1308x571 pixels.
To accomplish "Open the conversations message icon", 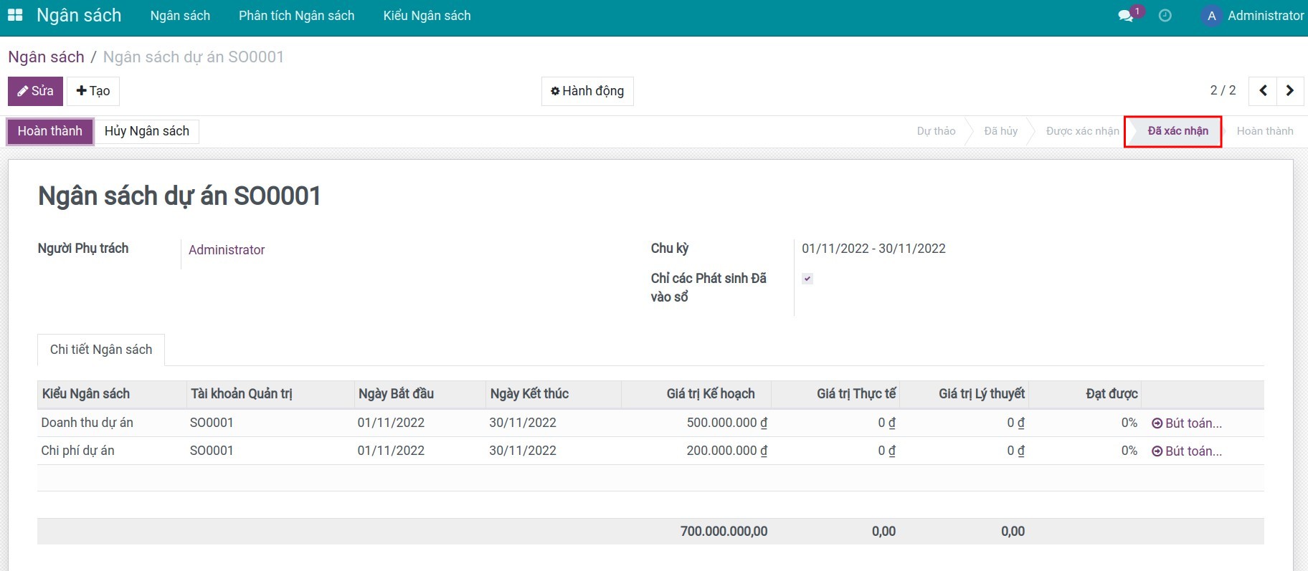I will [x=1126, y=16].
